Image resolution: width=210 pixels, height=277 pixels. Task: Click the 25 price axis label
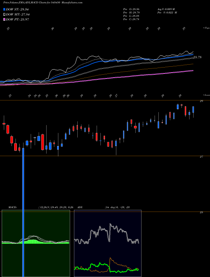click(x=201, y=212)
